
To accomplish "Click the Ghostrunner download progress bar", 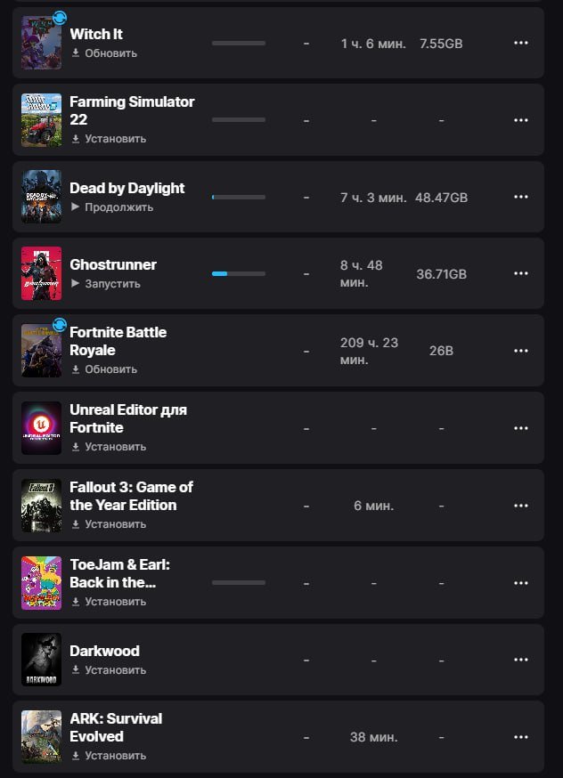I will pyautogui.click(x=238, y=273).
